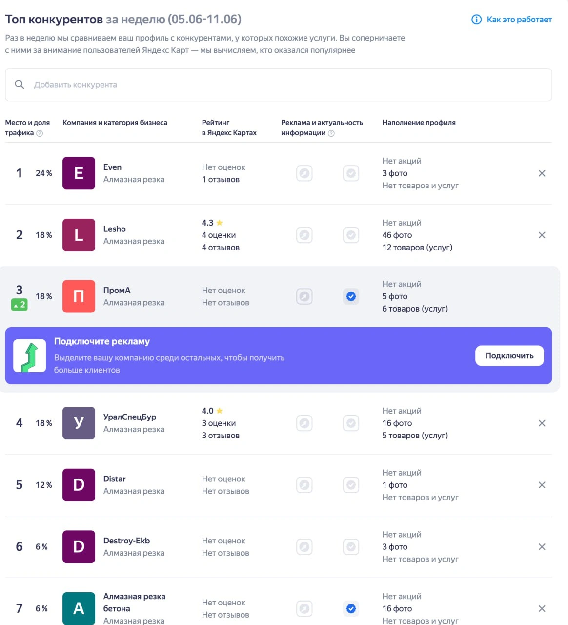Click the purple 'E' logo for Even

[x=79, y=173]
